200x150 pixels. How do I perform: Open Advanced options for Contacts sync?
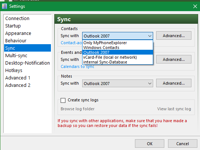point(174,36)
